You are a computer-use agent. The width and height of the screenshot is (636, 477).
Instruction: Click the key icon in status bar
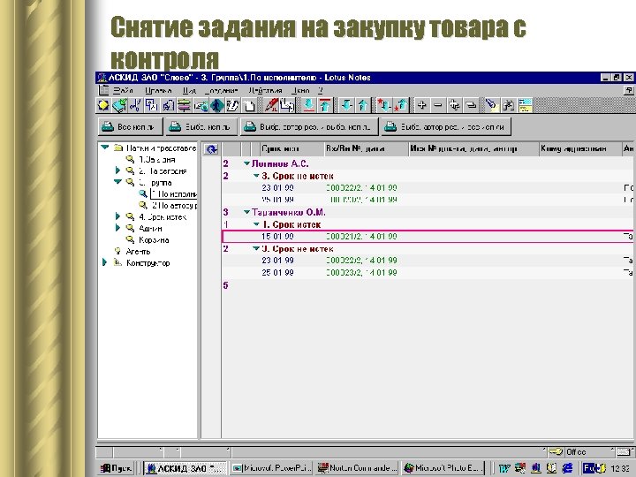coord(556,452)
